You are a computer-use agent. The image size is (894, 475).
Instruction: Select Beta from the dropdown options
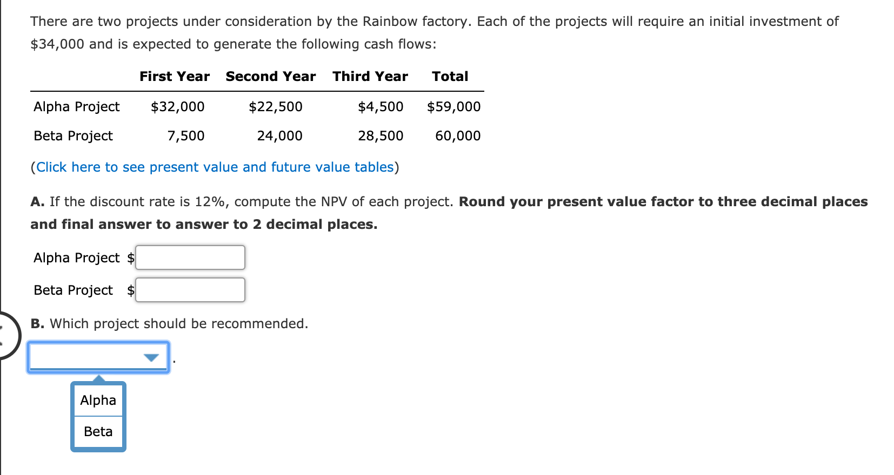click(x=98, y=431)
